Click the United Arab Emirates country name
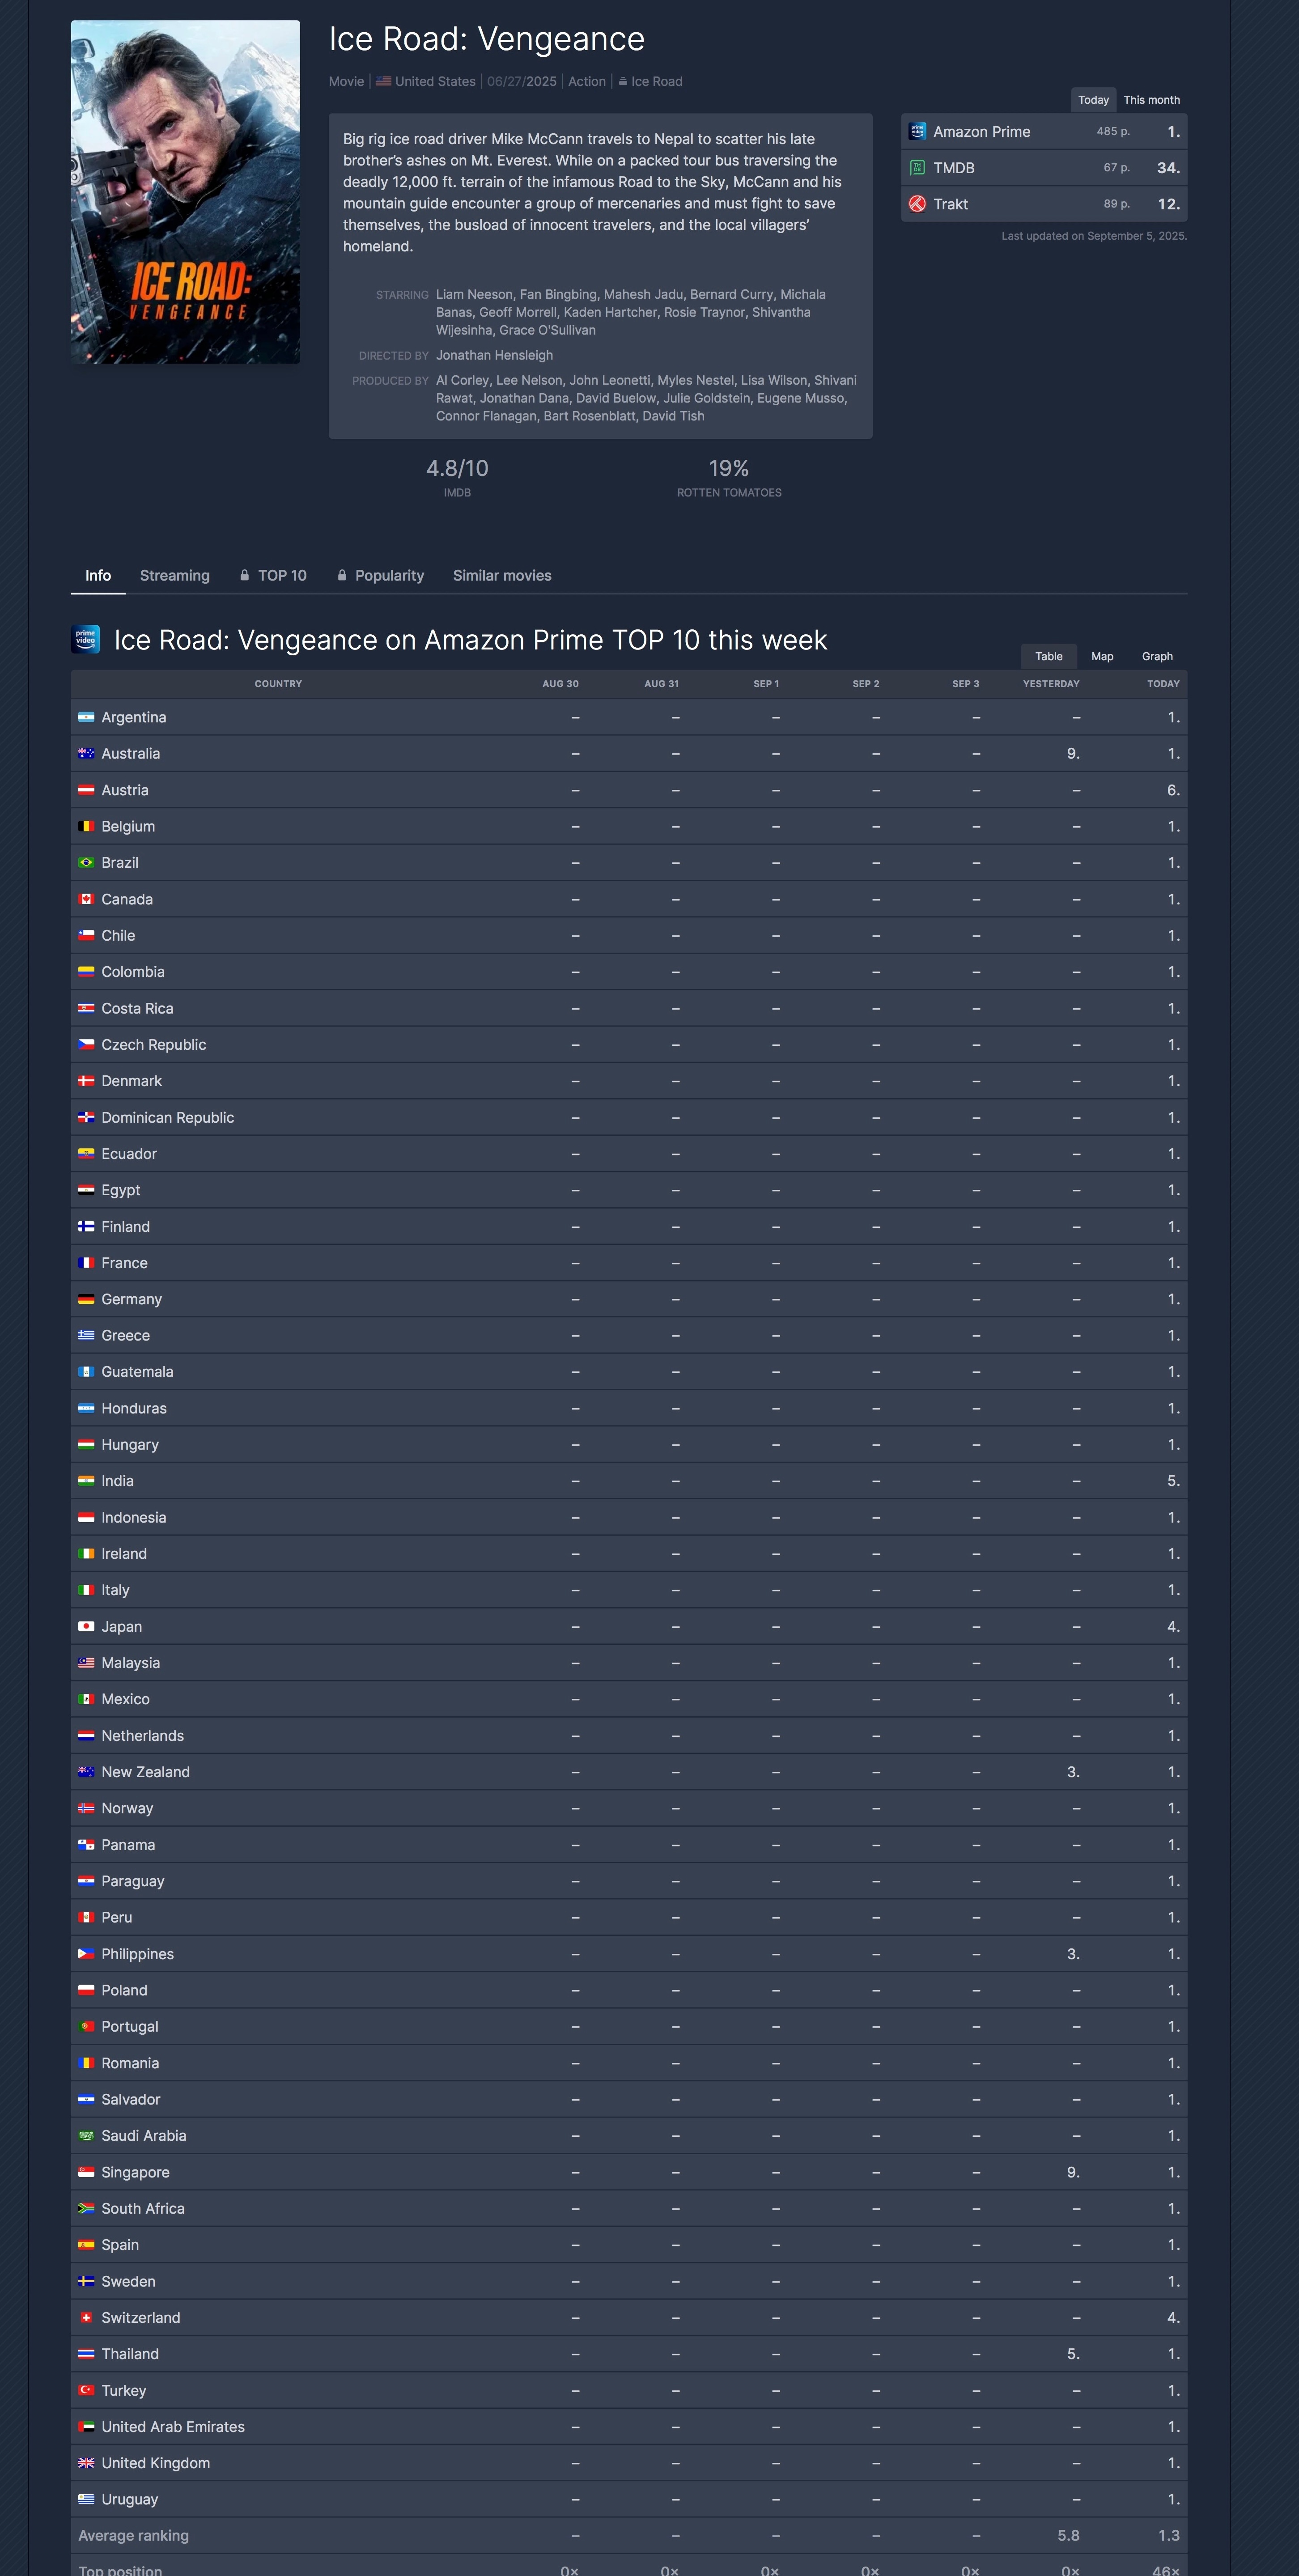 coord(173,2427)
